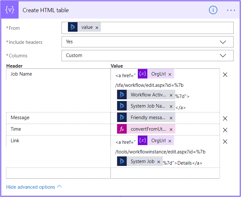The height and width of the screenshot is (197, 241).
Task: Remove the Workflow Activ... token
Action: [171, 95]
